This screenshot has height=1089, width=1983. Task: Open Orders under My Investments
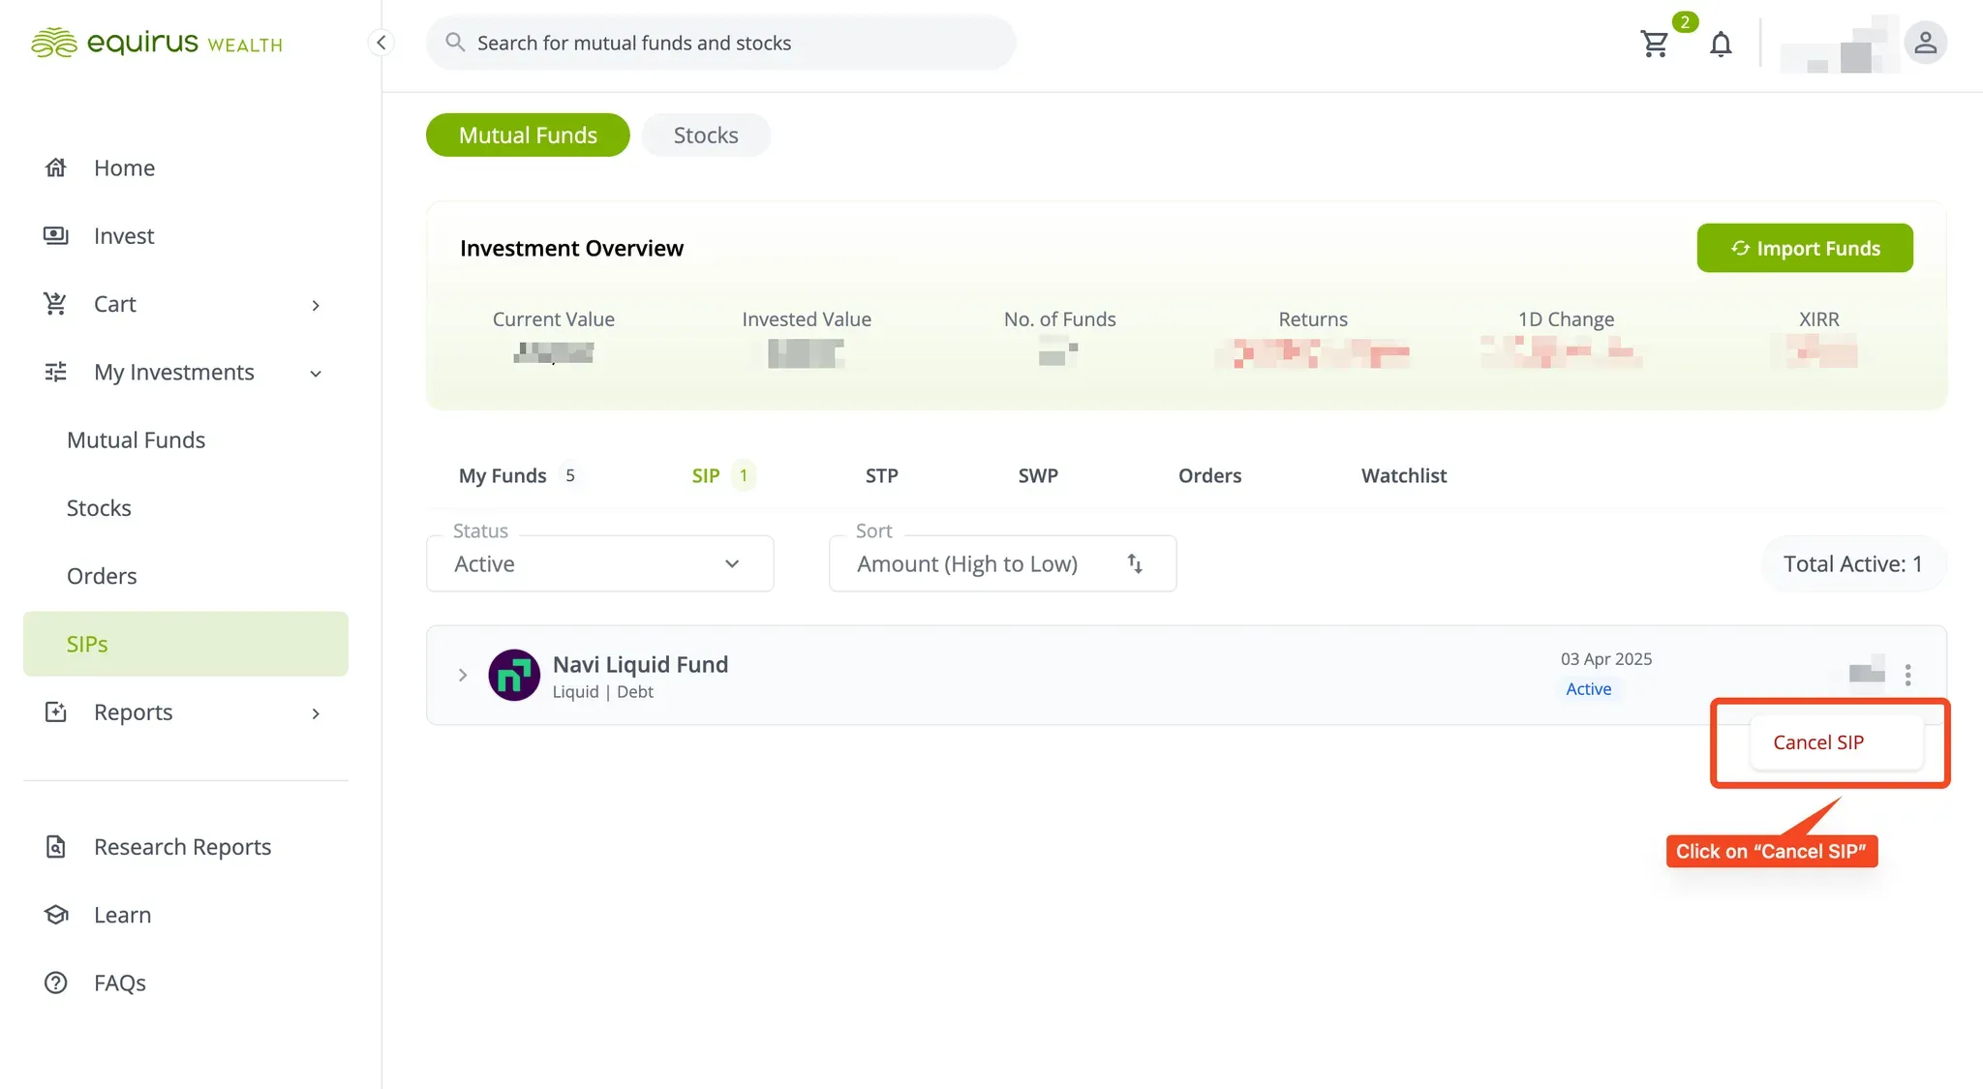[102, 576]
